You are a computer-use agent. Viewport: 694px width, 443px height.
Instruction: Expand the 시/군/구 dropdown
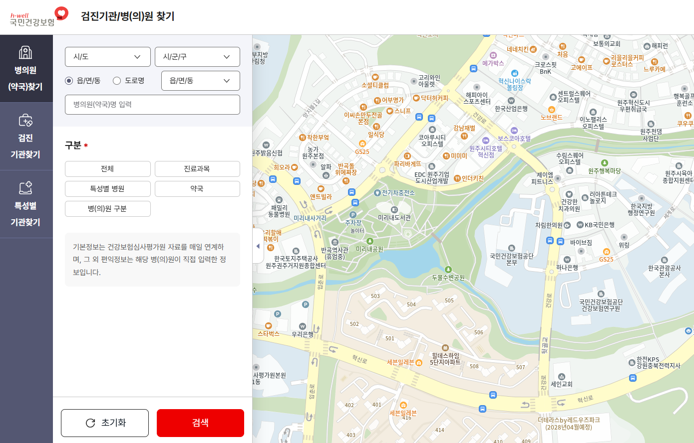(197, 57)
